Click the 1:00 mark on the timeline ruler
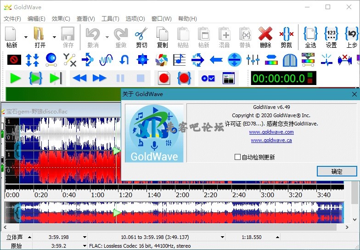 [97, 195]
